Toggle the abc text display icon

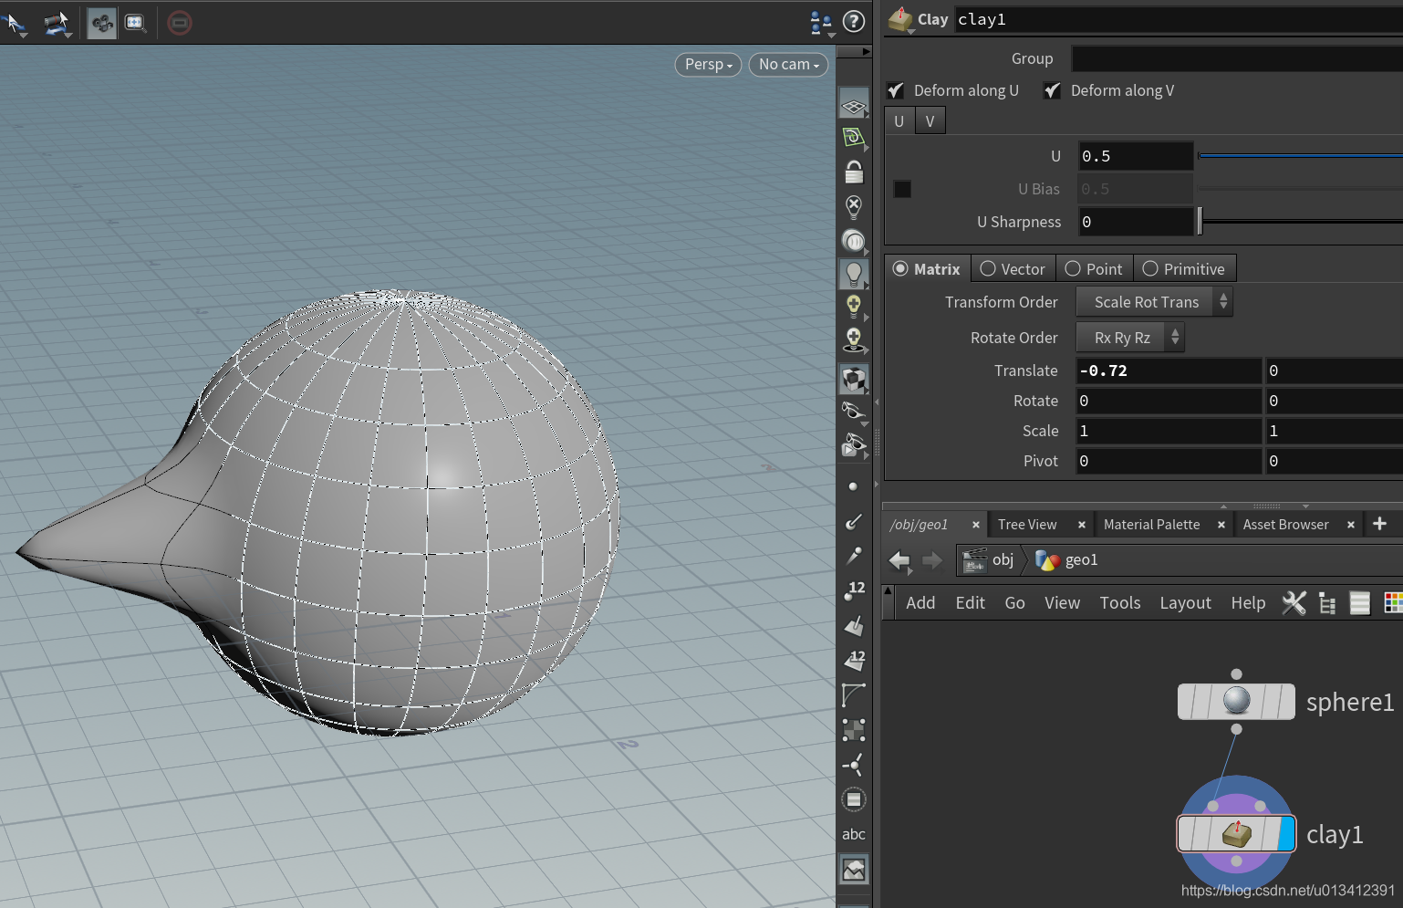point(854,834)
